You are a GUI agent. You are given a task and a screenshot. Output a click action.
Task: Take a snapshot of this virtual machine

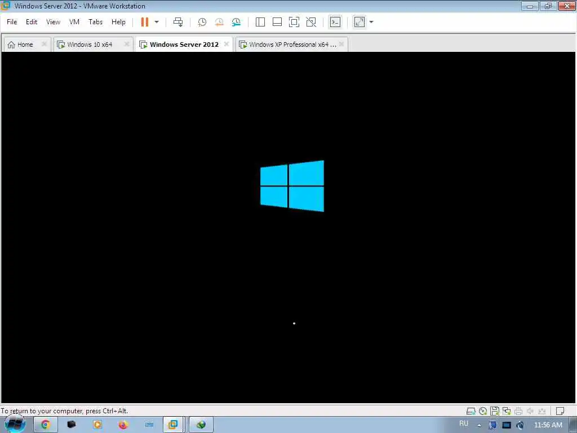pyautogui.click(x=202, y=22)
